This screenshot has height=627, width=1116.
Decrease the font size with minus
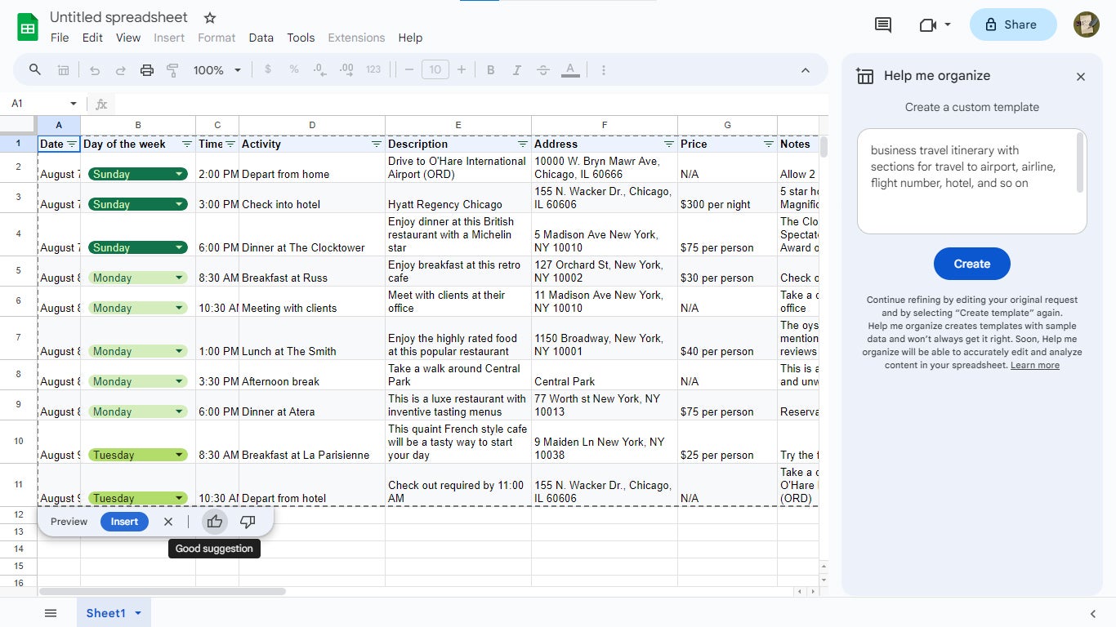tap(409, 70)
